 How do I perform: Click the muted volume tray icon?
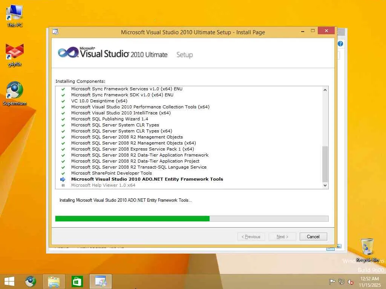[x=350, y=281]
